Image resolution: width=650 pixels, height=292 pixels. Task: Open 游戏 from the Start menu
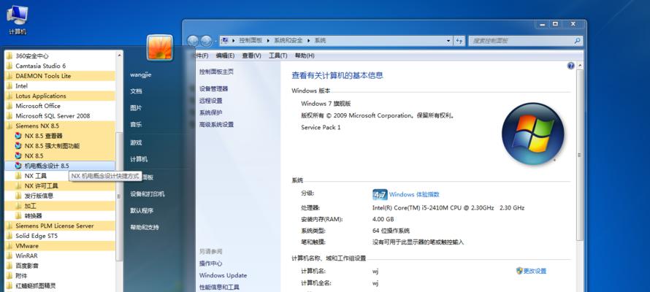point(136,142)
